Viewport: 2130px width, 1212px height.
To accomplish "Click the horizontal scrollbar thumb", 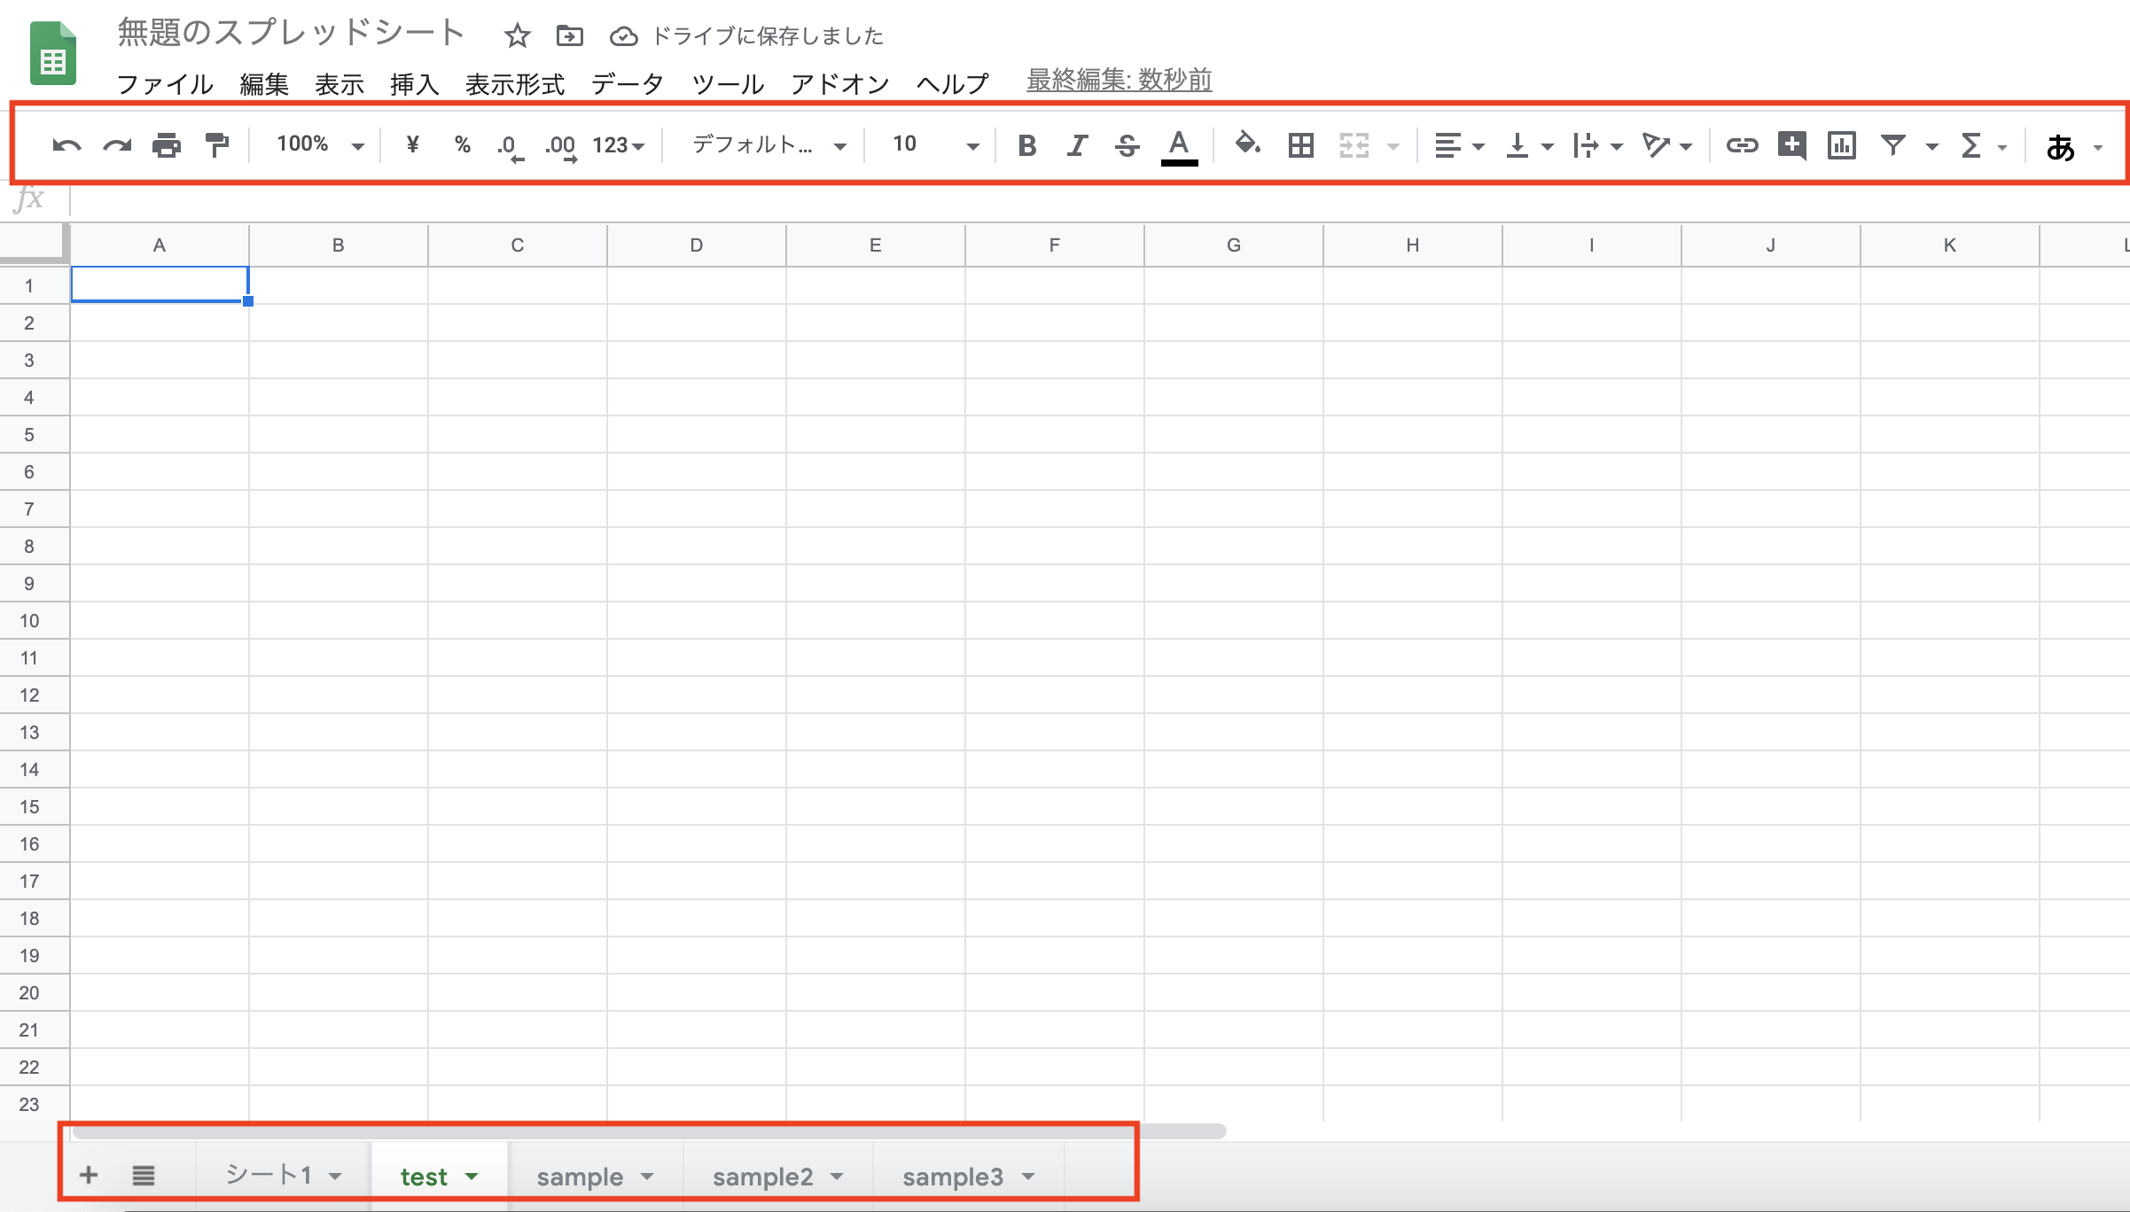I will pos(649,1131).
